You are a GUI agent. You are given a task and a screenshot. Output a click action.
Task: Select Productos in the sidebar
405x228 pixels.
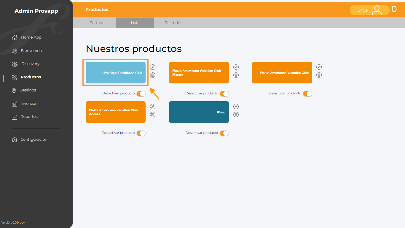[x=31, y=77]
